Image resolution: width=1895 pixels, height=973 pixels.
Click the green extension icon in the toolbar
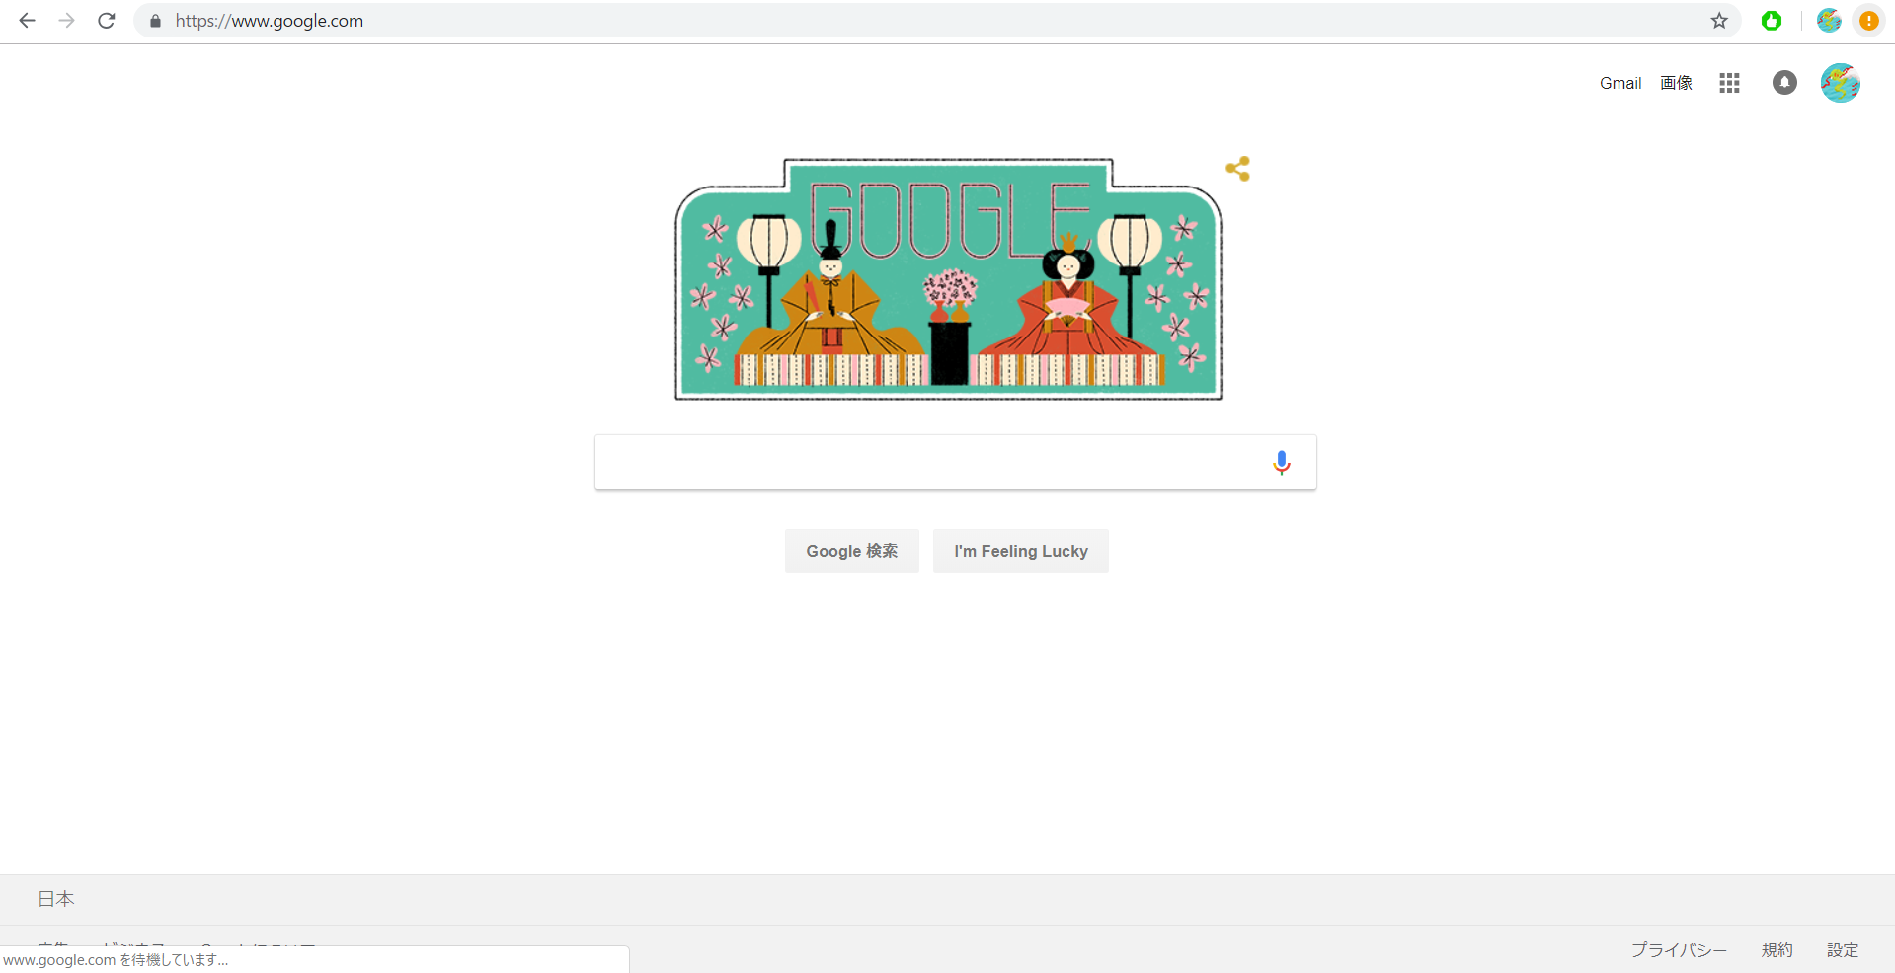coord(1772,21)
